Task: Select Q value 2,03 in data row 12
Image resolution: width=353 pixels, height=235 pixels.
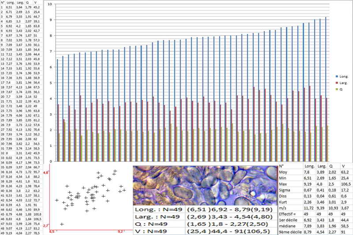Action: pos(28,59)
